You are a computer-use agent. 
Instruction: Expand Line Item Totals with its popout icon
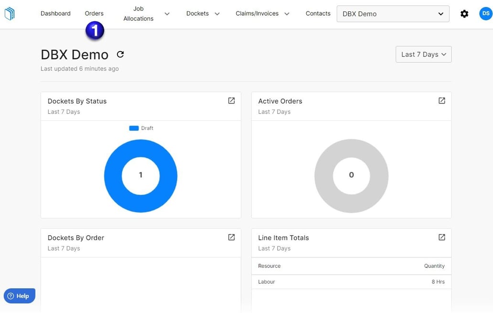click(441, 237)
